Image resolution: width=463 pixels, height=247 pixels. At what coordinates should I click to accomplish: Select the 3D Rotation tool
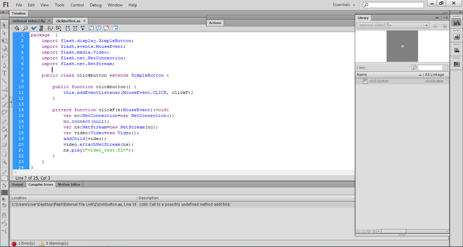pos(4,48)
